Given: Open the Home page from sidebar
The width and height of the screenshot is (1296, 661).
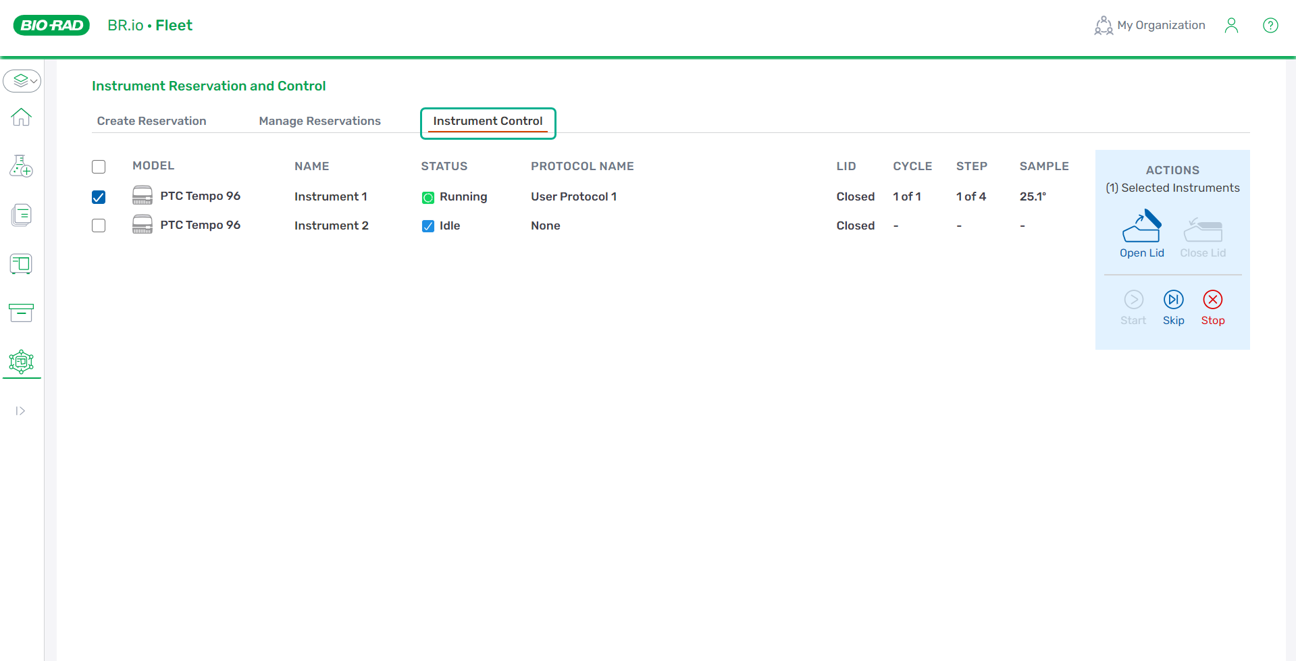Looking at the screenshot, I should click(x=22, y=117).
